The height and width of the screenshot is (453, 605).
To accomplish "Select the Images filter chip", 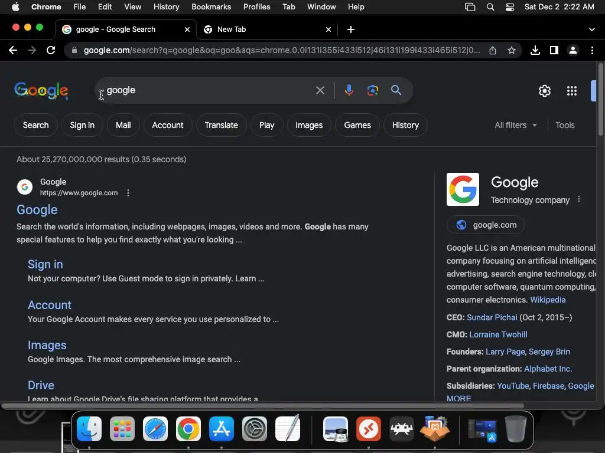I will 309,125.
